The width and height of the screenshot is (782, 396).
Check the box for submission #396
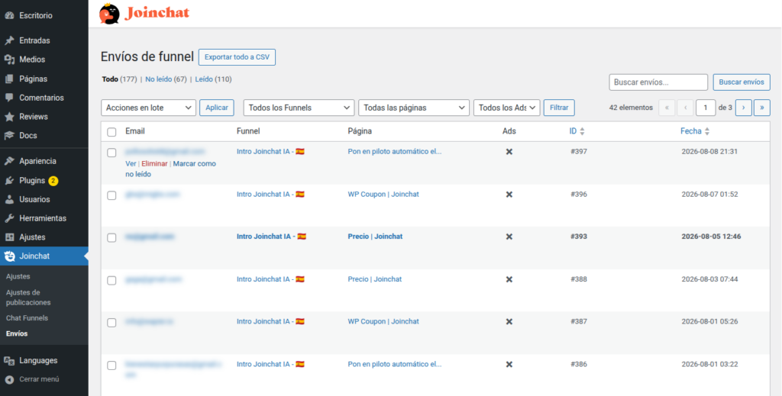[x=111, y=195]
